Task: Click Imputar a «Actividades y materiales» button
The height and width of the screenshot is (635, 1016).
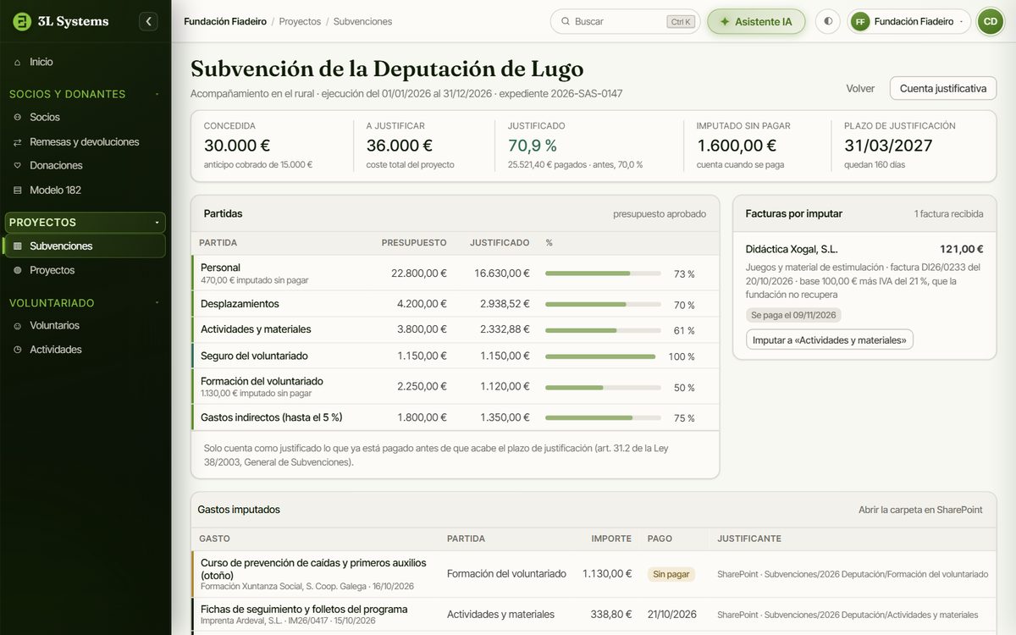Action: pos(830,340)
